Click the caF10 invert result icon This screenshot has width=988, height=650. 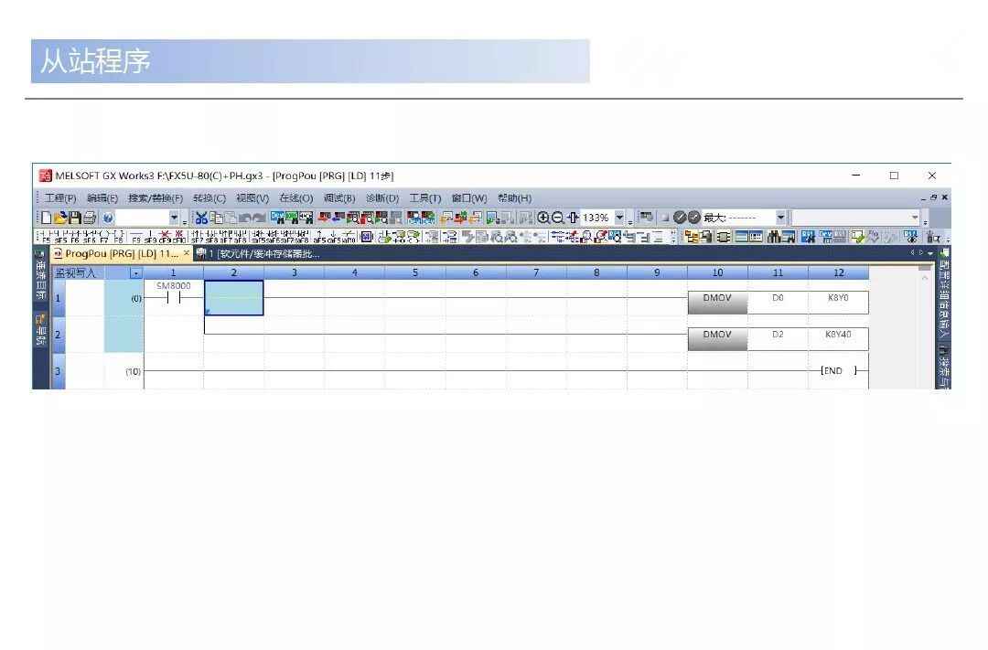[x=349, y=237]
